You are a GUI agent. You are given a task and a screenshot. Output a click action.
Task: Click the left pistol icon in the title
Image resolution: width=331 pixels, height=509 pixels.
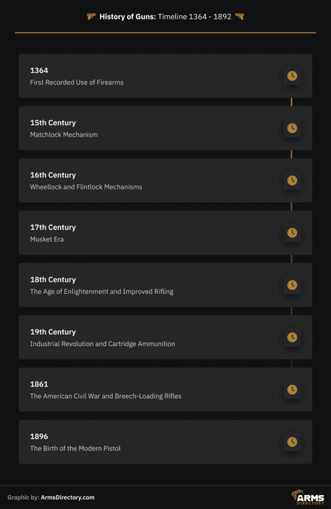[91, 16]
